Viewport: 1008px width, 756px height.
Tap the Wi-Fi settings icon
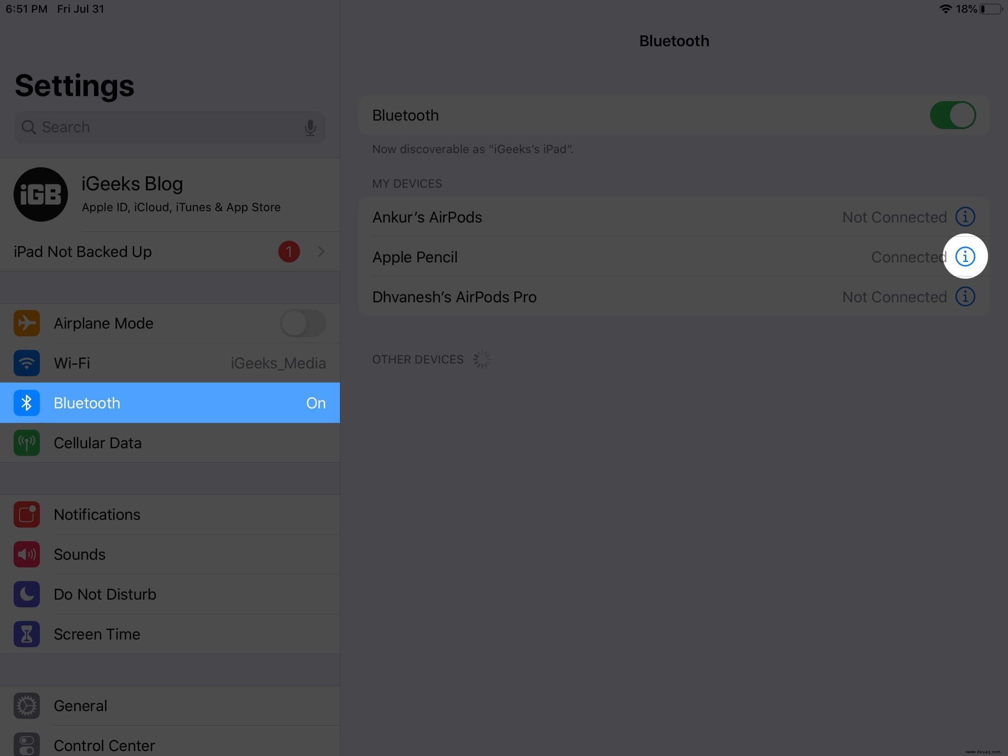[28, 362]
